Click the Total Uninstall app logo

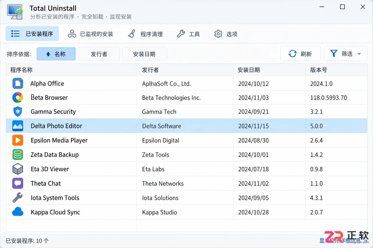[x=15, y=12]
